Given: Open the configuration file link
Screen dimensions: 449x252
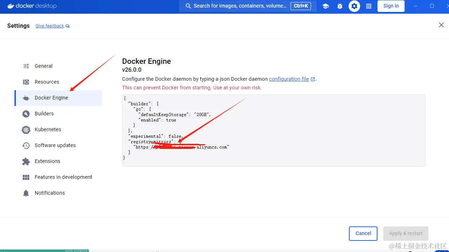Looking at the screenshot, I should [289, 79].
